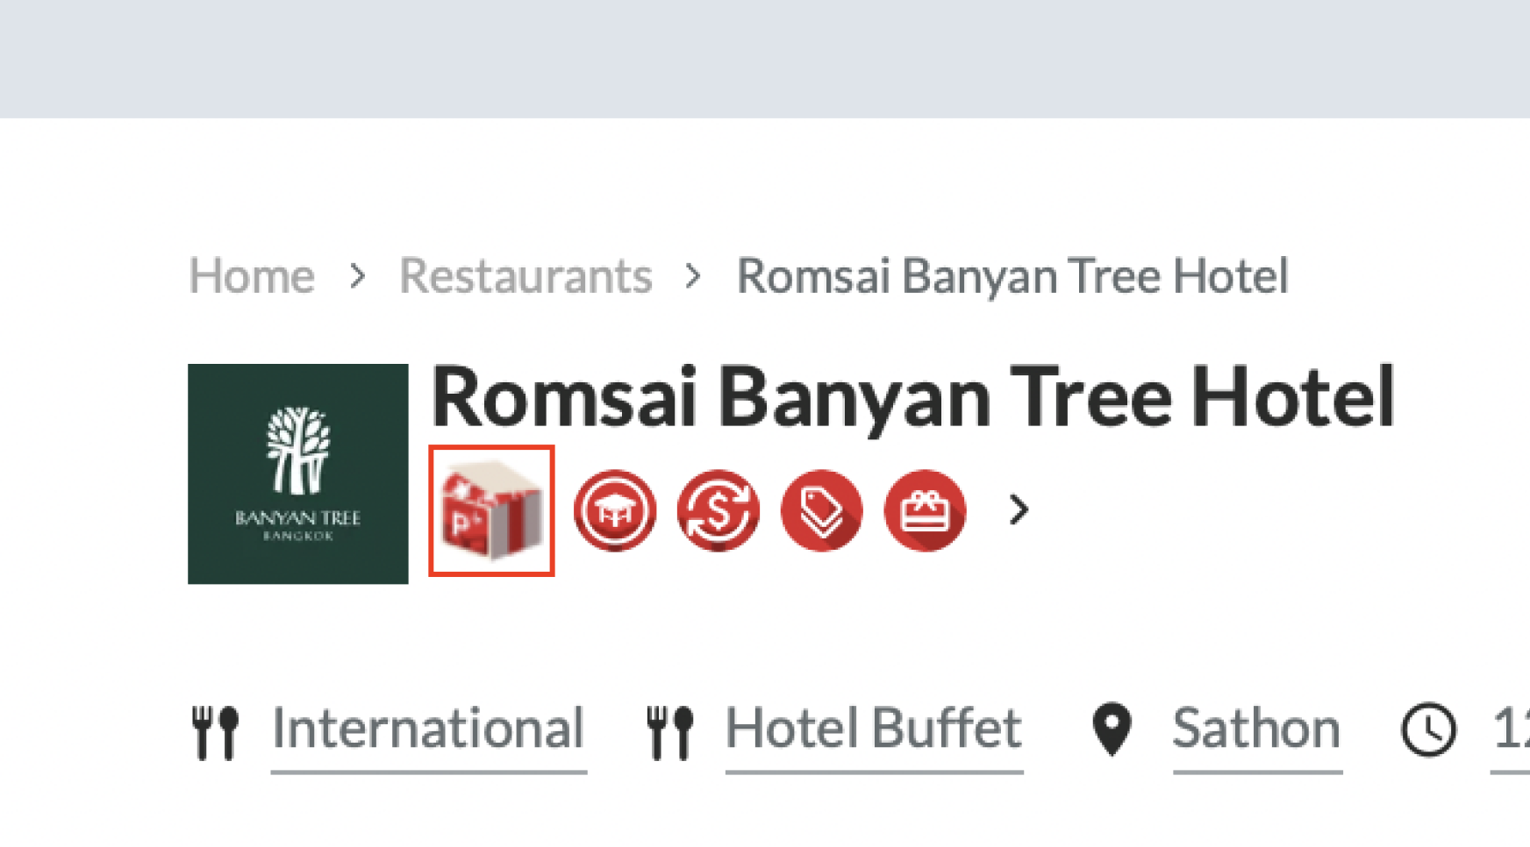This screenshot has height=847, width=1530.
Task: Open the International cuisine link
Action: click(428, 730)
